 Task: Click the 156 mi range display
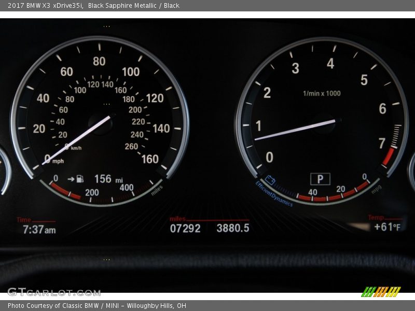point(108,179)
